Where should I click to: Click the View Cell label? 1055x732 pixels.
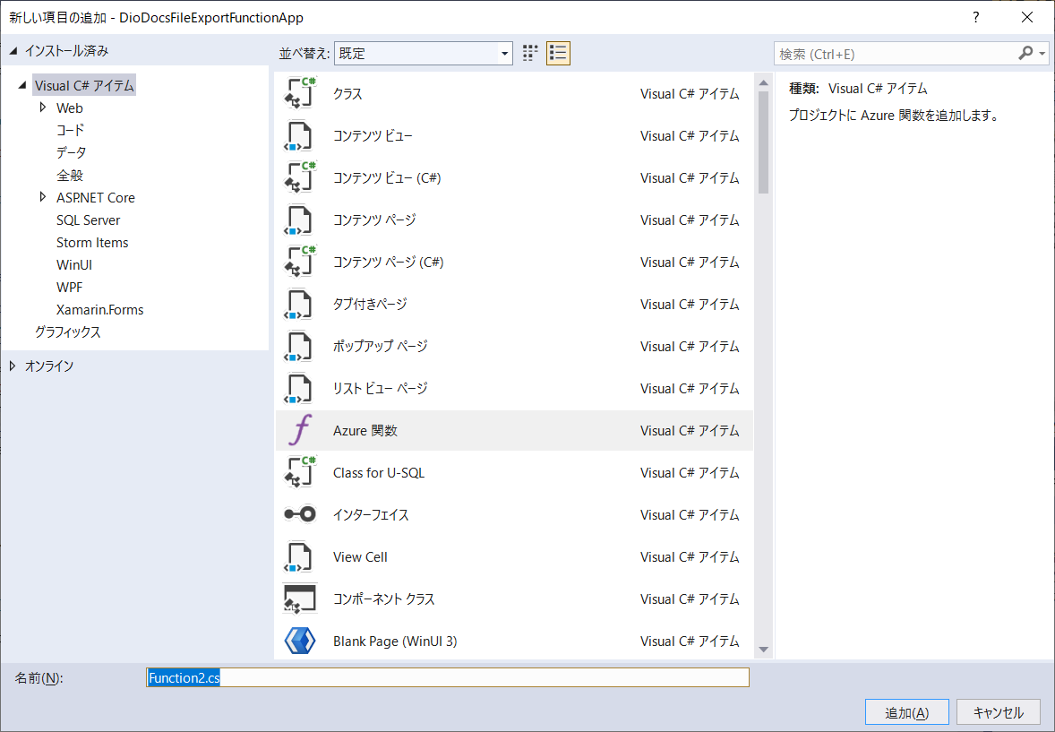click(x=360, y=557)
